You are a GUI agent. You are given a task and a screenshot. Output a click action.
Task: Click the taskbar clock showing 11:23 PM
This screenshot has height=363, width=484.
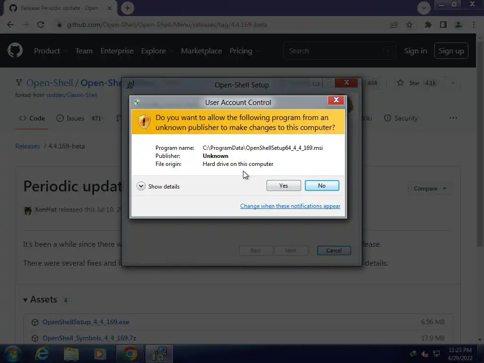pyautogui.click(x=460, y=354)
